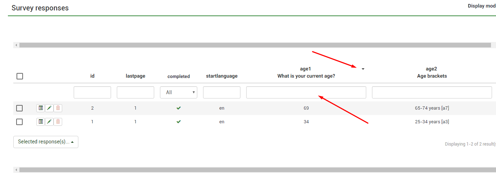Screen dimensions: 496x179
Task: View details of response id 2
Action: [x=41, y=108]
